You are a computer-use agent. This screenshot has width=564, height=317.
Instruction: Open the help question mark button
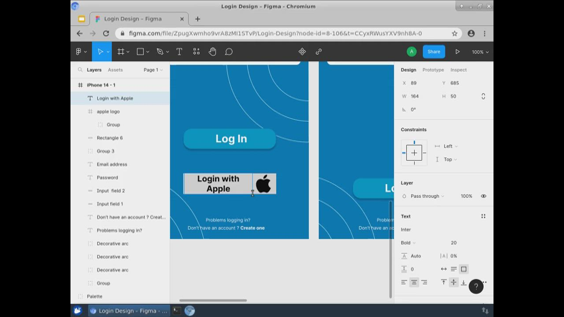(x=476, y=286)
